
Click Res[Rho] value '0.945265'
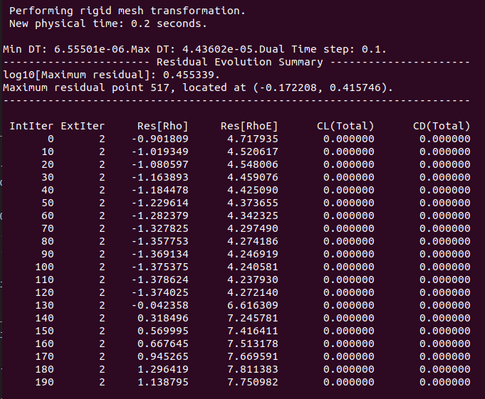click(x=163, y=357)
